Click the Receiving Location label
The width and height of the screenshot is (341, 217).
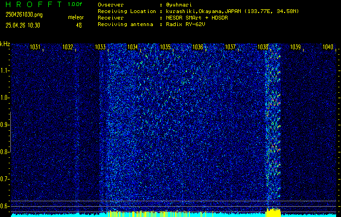point(127,11)
